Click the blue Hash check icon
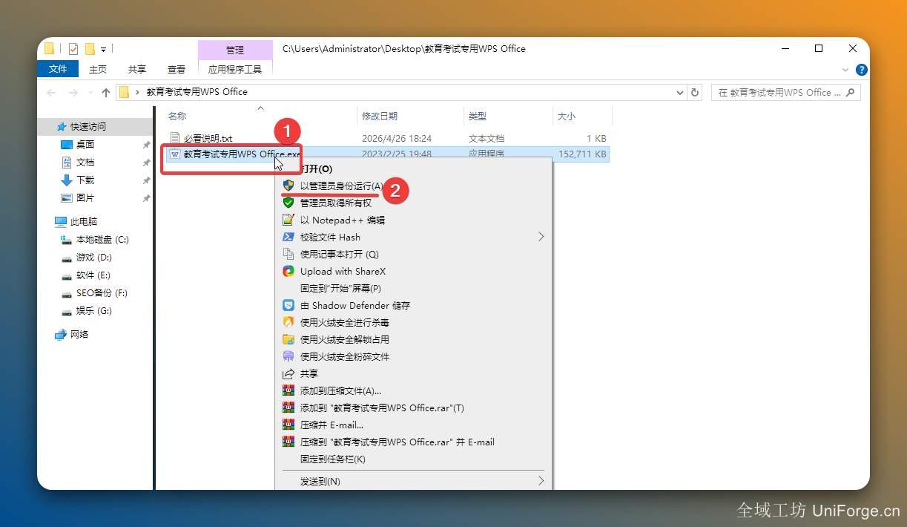The image size is (907, 527). [288, 237]
